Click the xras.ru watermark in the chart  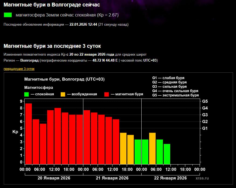[x=202, y=178]
